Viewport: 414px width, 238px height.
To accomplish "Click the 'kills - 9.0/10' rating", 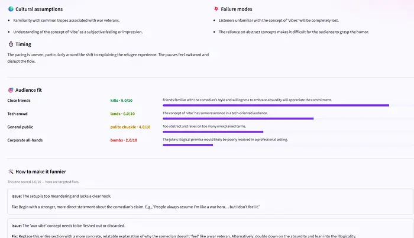I will 121,101.
